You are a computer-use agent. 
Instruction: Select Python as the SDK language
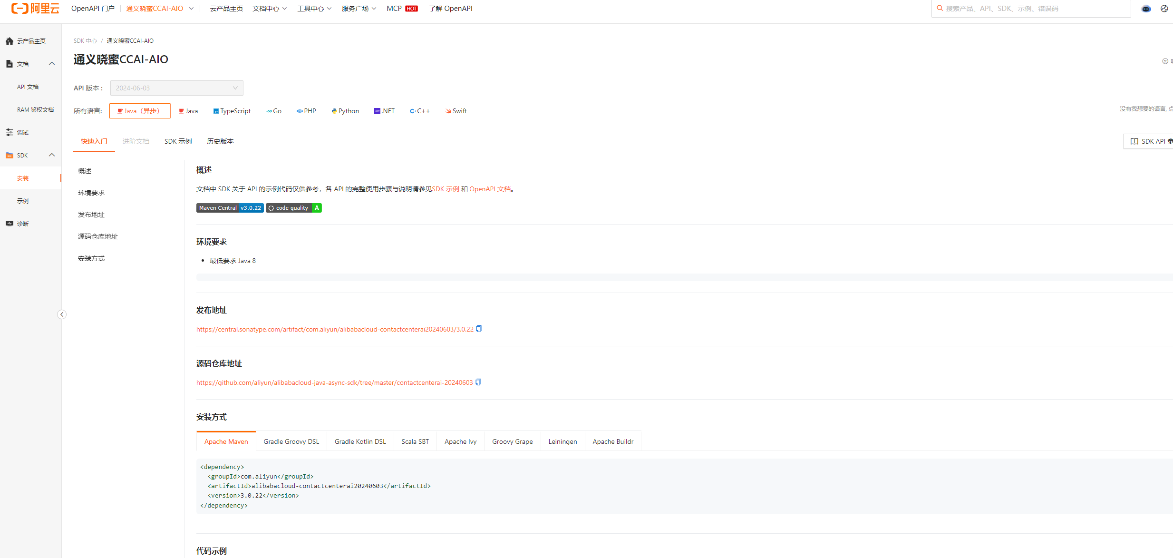tap(345, 111)
